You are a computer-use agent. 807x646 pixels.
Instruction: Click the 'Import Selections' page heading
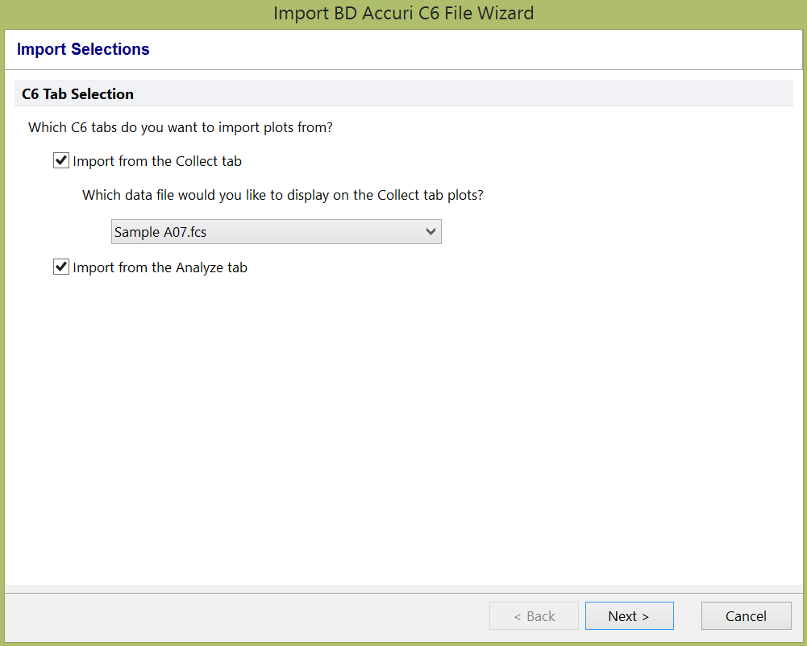[x=83, y=49]
